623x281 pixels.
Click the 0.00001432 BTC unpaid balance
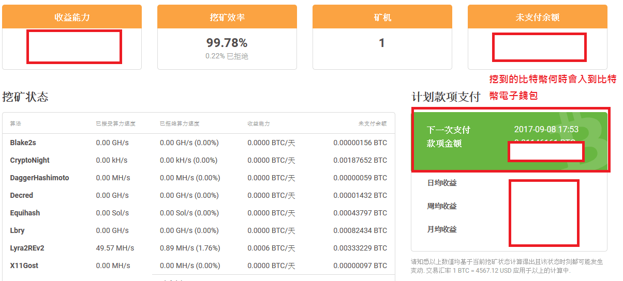point(360,195)
